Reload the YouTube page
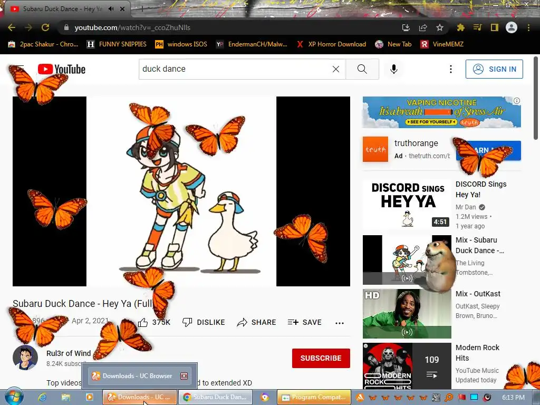 coord(45,27)
